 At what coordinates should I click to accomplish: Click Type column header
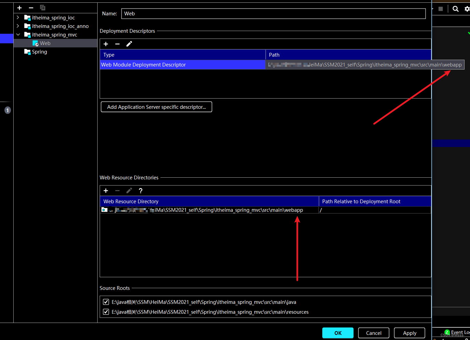[183, 55]
